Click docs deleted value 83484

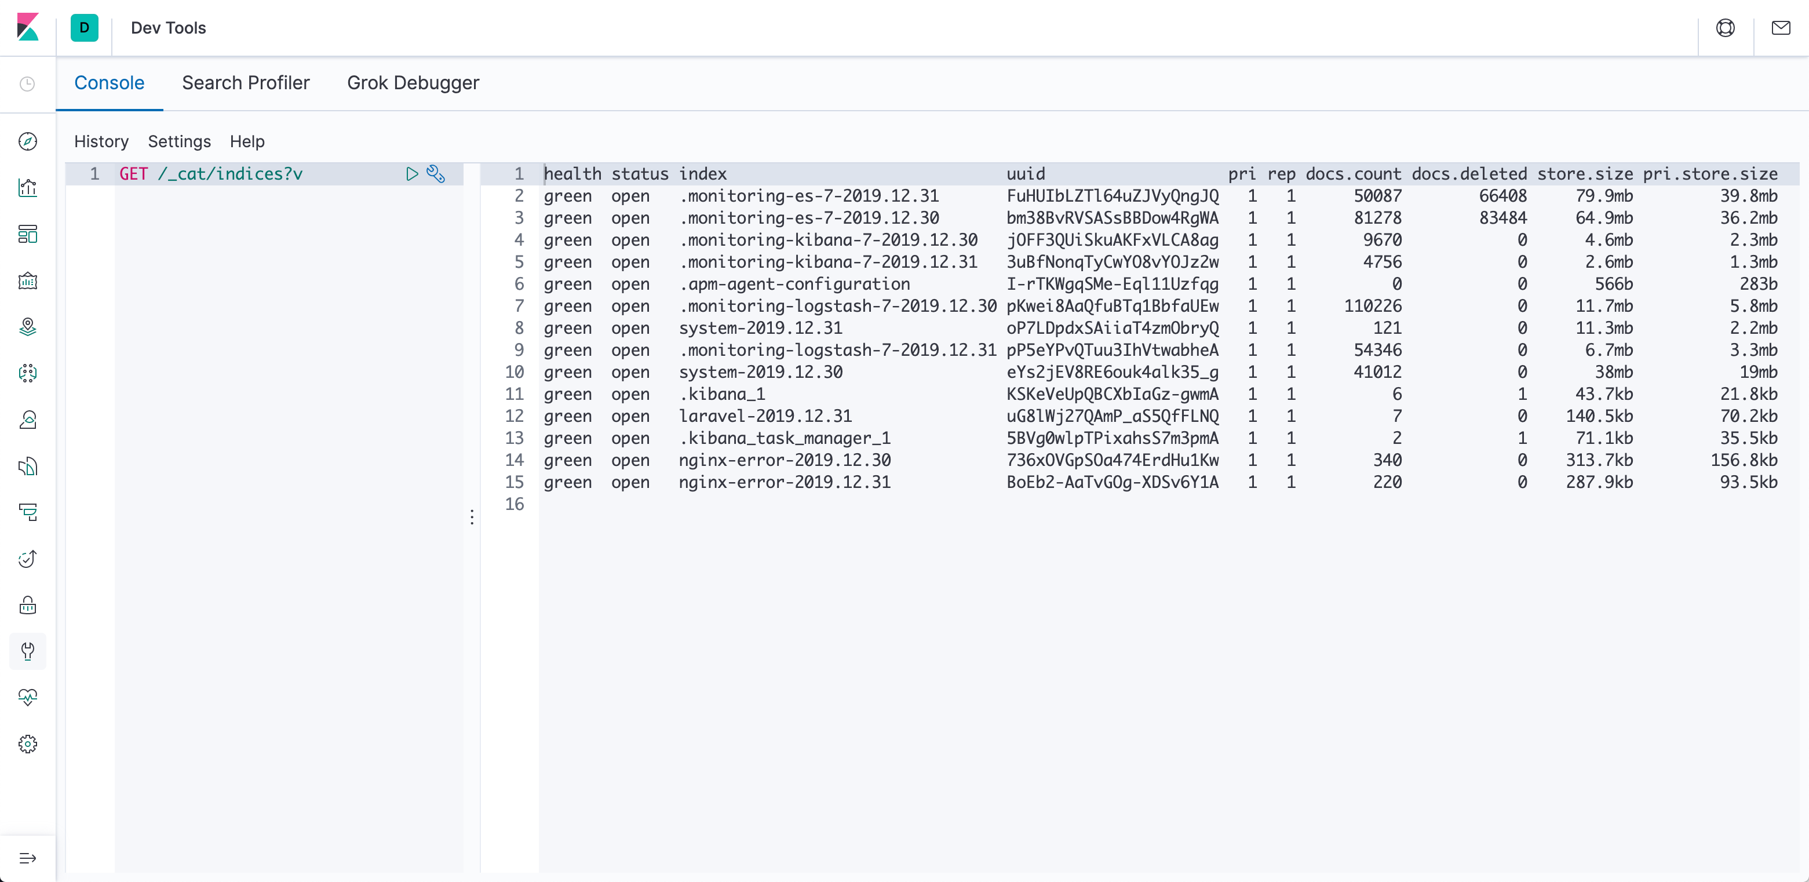[1503, 218]
